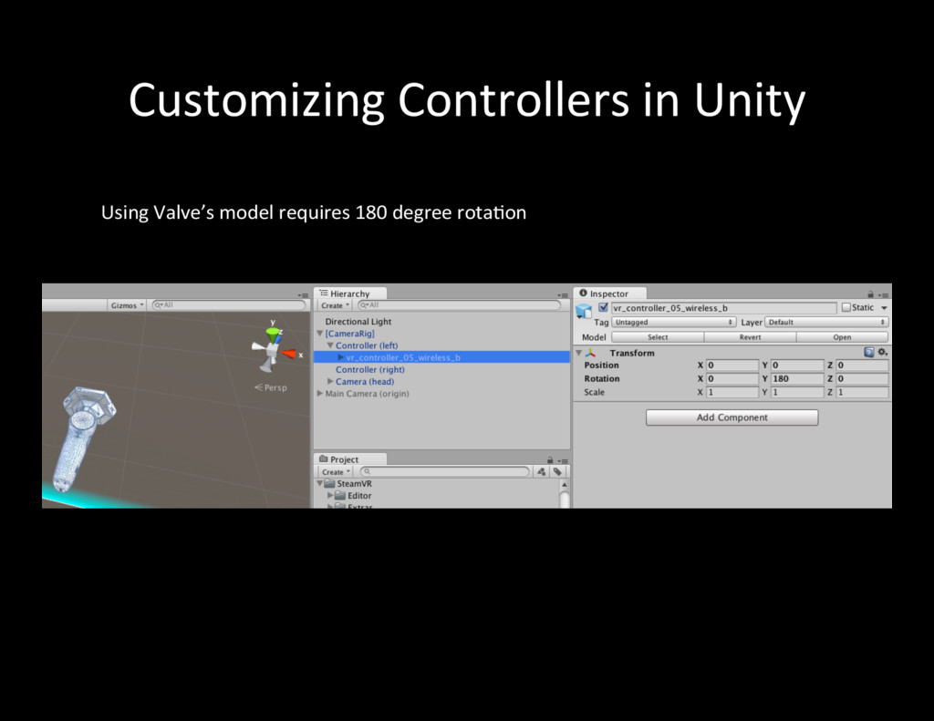934x721 pixels.
Task: Click the Rotation X field
Action: [732, 378]
